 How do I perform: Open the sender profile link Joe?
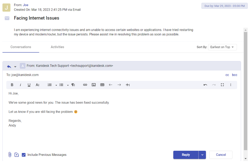(25, 5)
